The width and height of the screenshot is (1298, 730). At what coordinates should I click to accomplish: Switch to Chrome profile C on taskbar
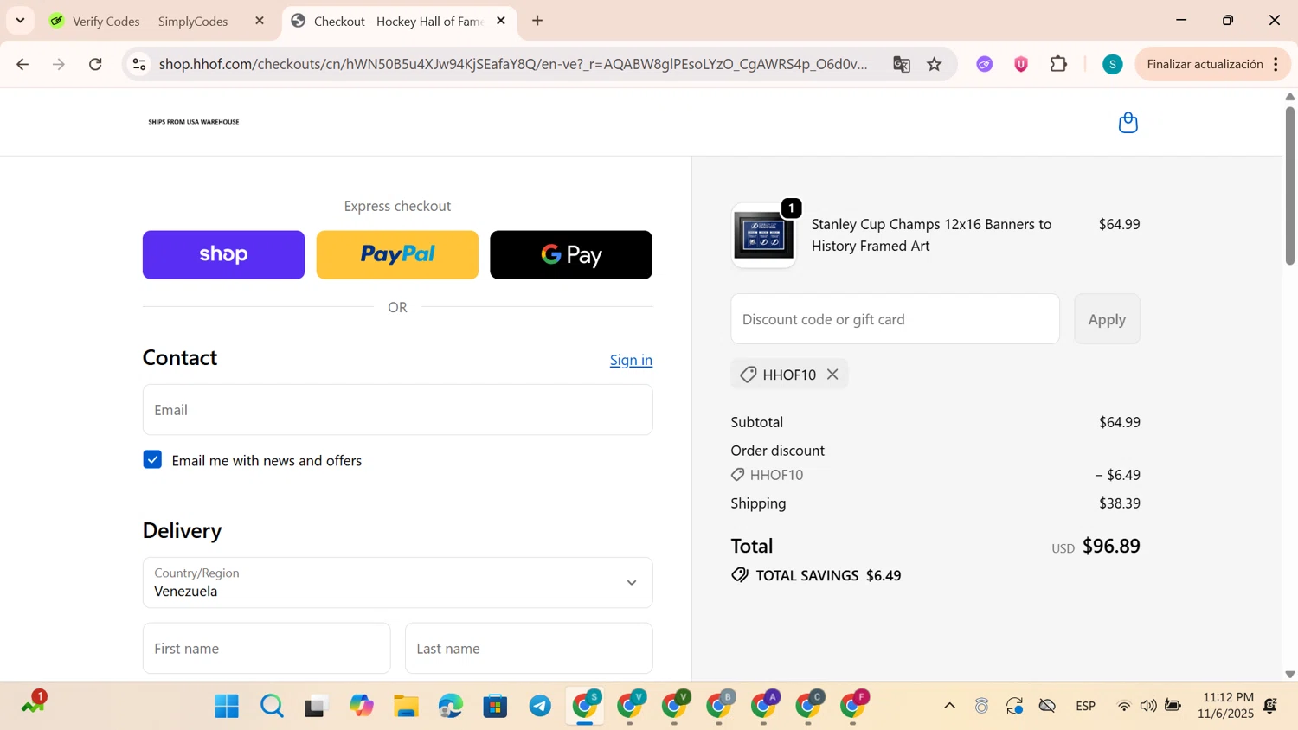(x=809, y=707)
